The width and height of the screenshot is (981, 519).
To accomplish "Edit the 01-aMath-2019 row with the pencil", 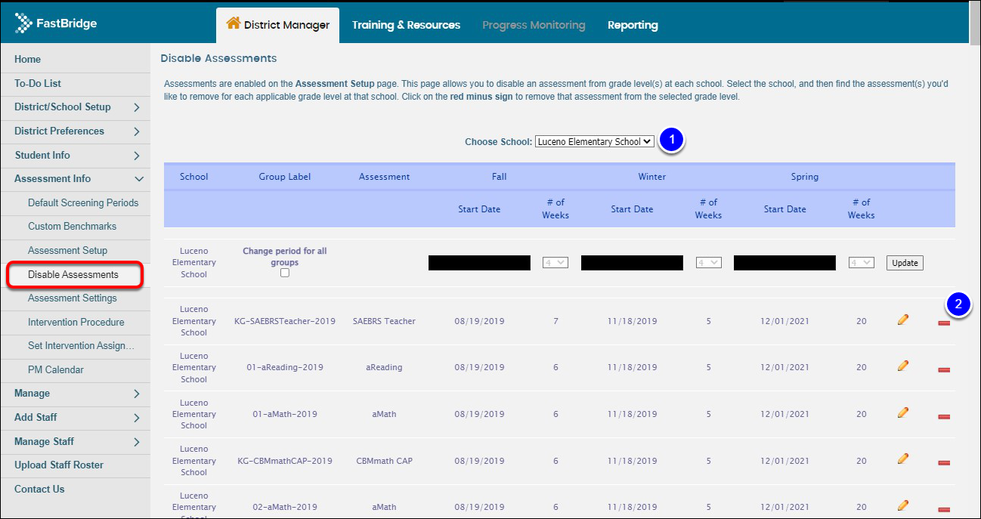I will [x=902, y=413].
